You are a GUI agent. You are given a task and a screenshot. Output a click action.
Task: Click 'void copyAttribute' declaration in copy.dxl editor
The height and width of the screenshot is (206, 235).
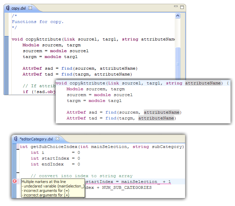click(93, 39)
